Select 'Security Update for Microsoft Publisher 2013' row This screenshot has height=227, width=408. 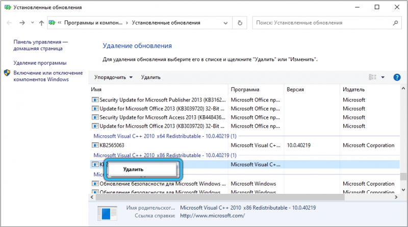[x=245, y=100]
